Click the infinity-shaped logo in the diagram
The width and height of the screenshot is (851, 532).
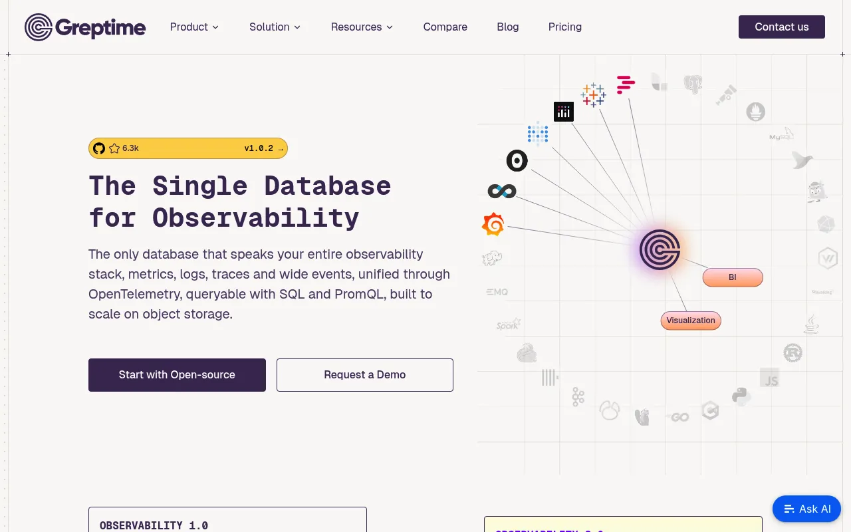(502, 192)
